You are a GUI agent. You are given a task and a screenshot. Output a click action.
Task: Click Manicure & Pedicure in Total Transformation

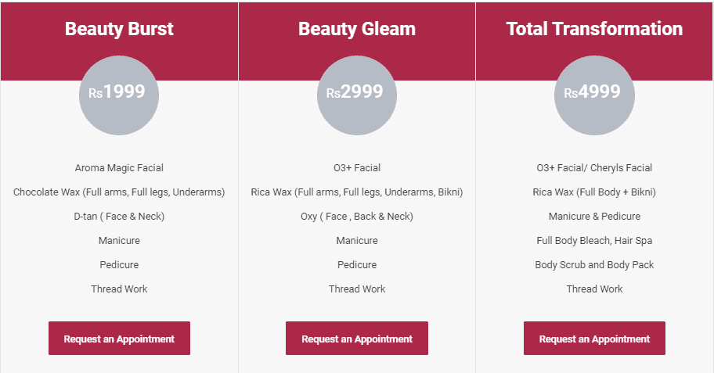(594, 216)
